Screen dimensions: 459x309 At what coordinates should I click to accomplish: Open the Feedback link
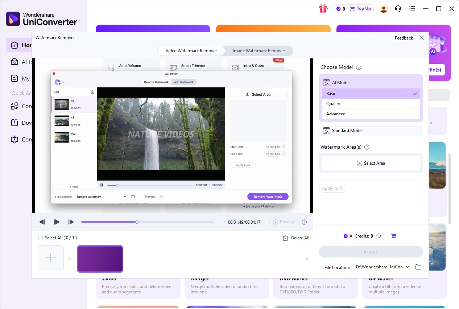point(404,38)
